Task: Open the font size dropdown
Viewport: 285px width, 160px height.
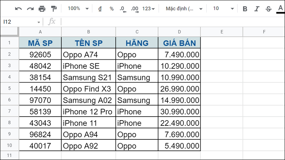Action: 224,9
